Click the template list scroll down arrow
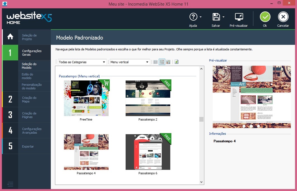Viewport: 297px width, 191px height. [201, 182]
